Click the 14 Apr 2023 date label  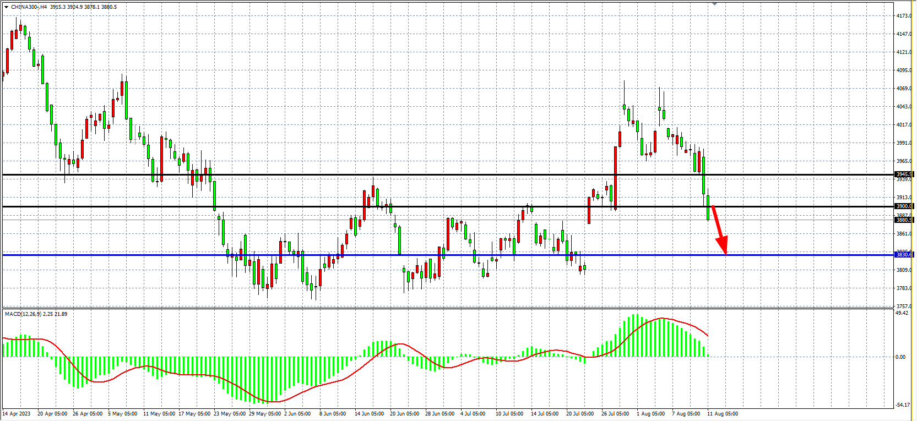click(17, 414)
